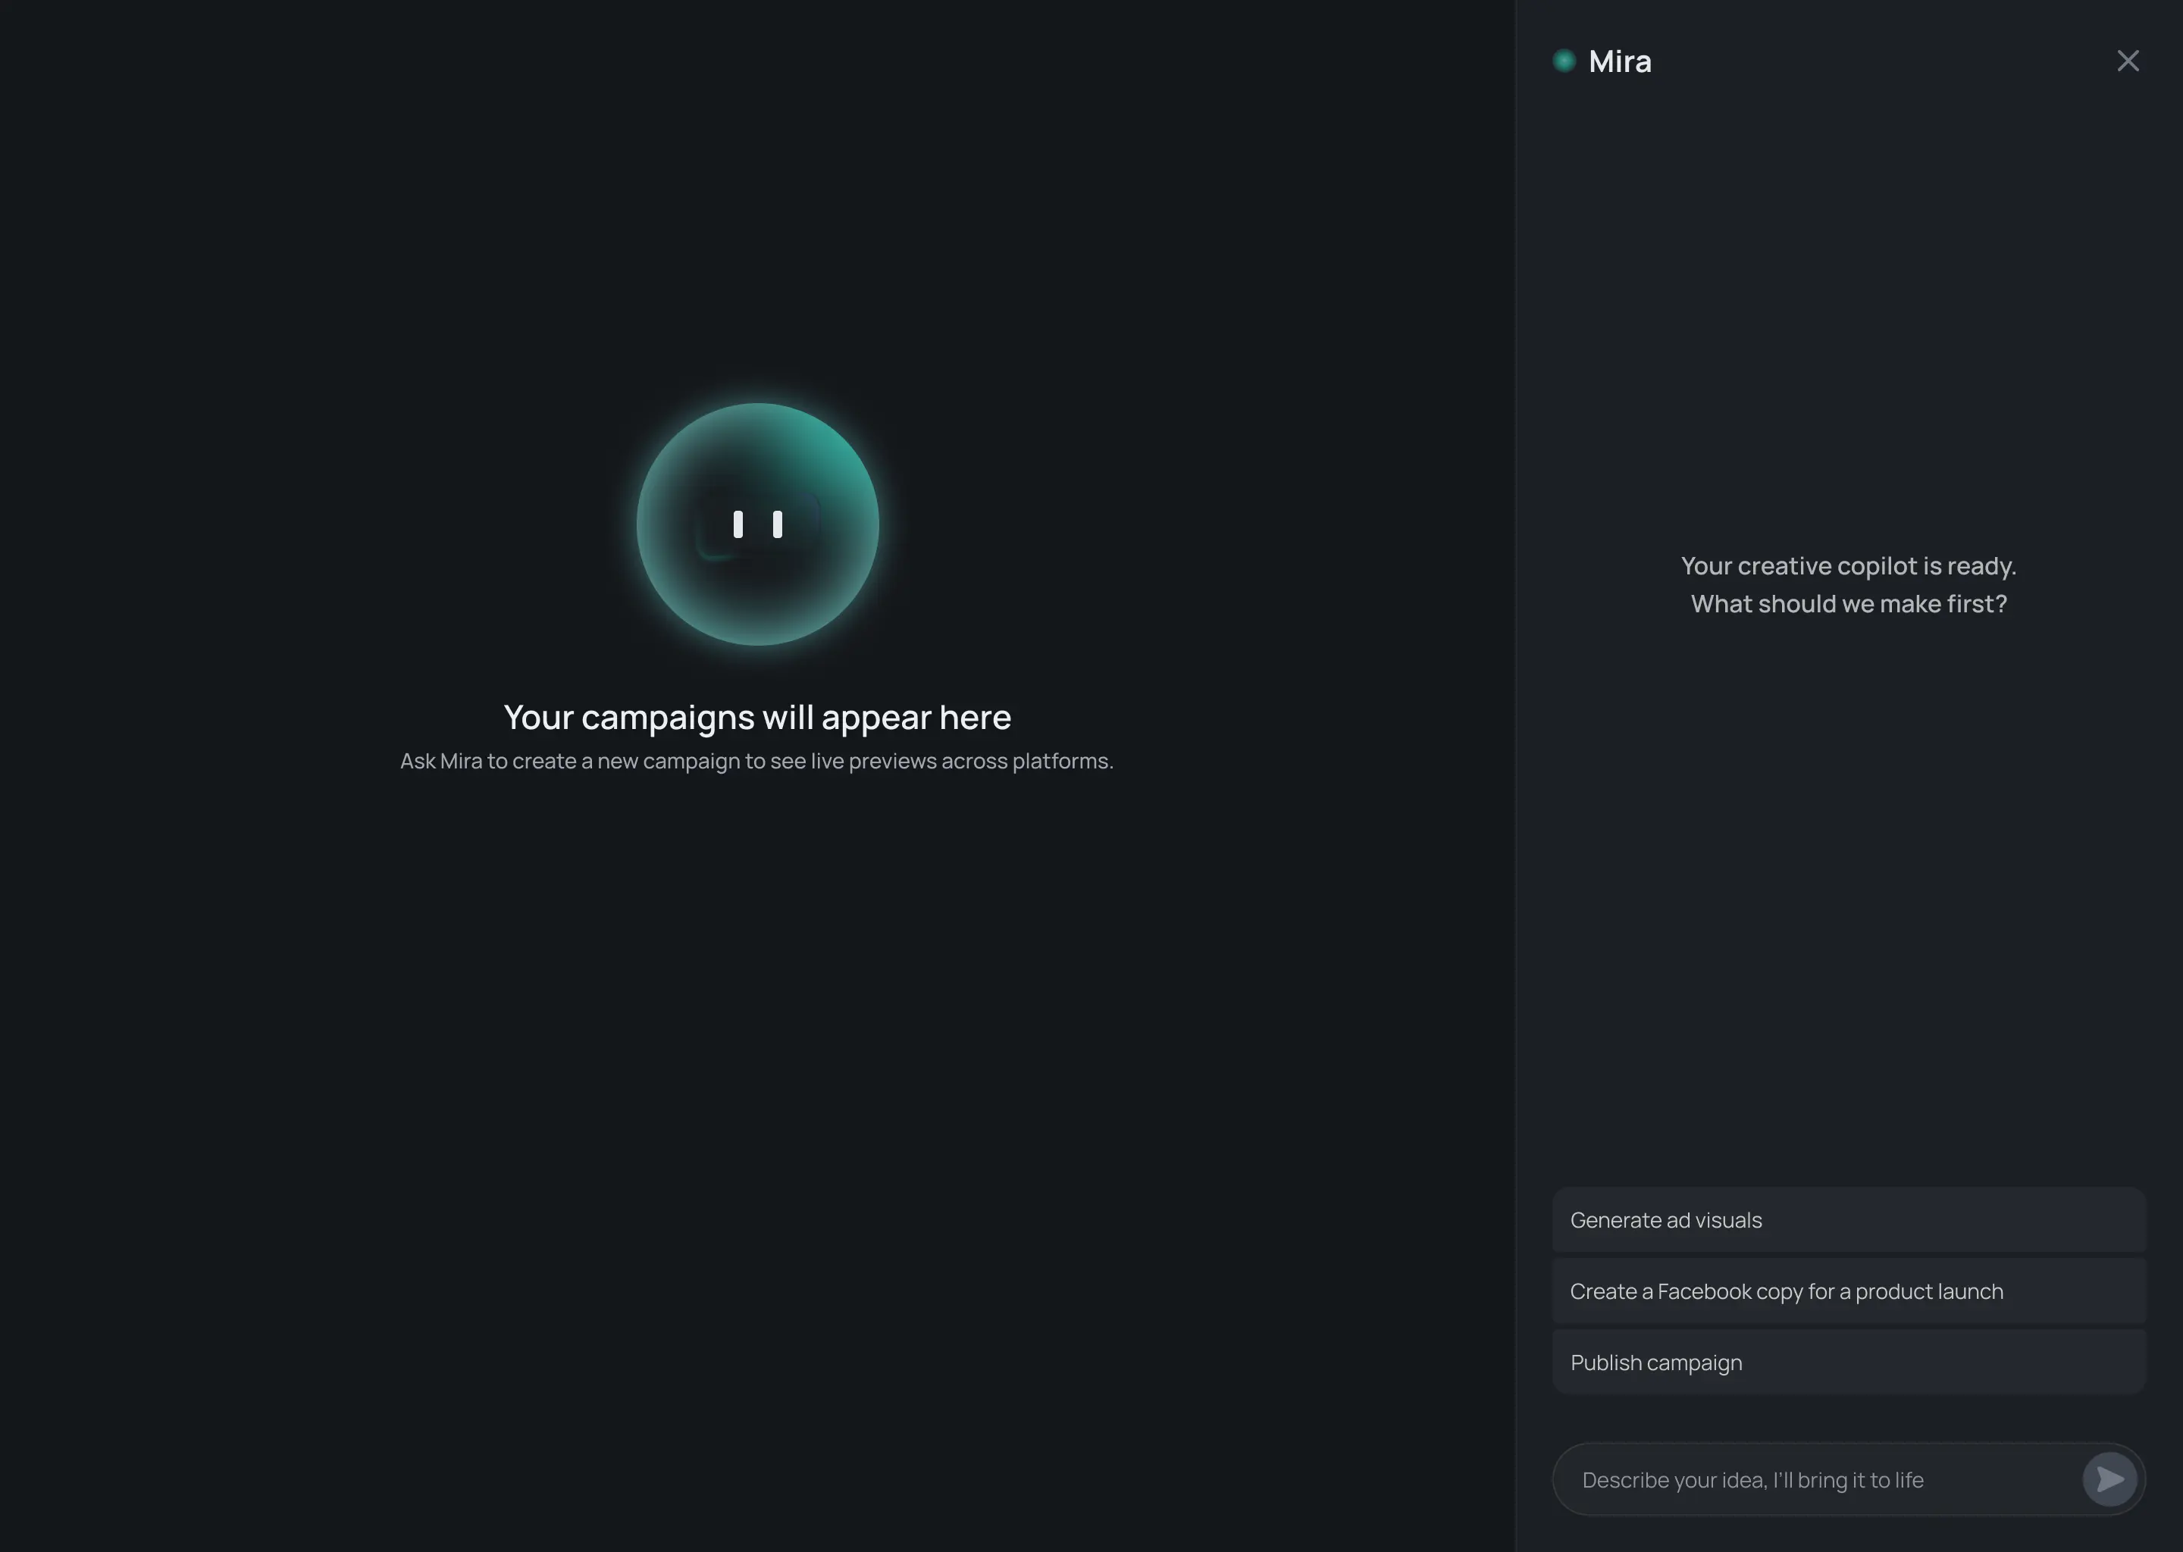The height and width of the screenshot is (1552, 2183).
Task: Click the live previews instruction subtitle
Action: click(x=757, y=761)
